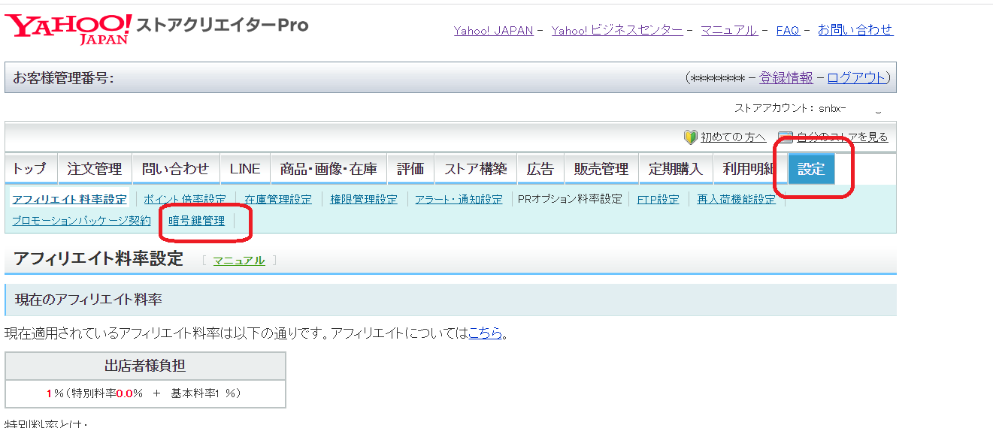Image resolution: width=993 pixels, height=428 pixels.
Task: Go to the LINE tab
Action: pyautogui.click(x=245, y=169)
